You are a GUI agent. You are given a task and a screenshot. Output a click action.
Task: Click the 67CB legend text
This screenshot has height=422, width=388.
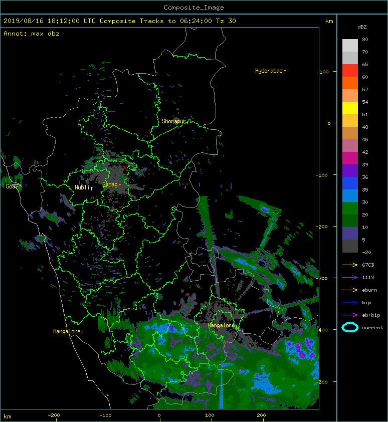[x=368, y=265]
